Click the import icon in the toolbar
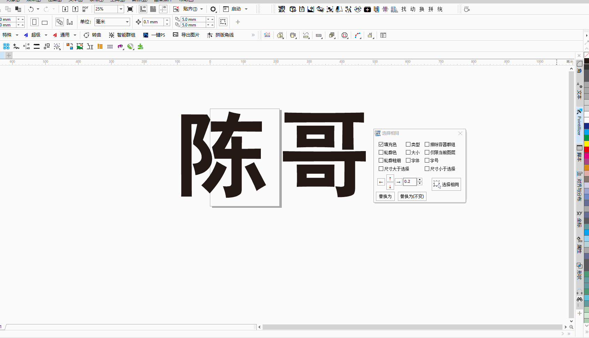This screenshot has width=589, height=338. click(65, 9)
